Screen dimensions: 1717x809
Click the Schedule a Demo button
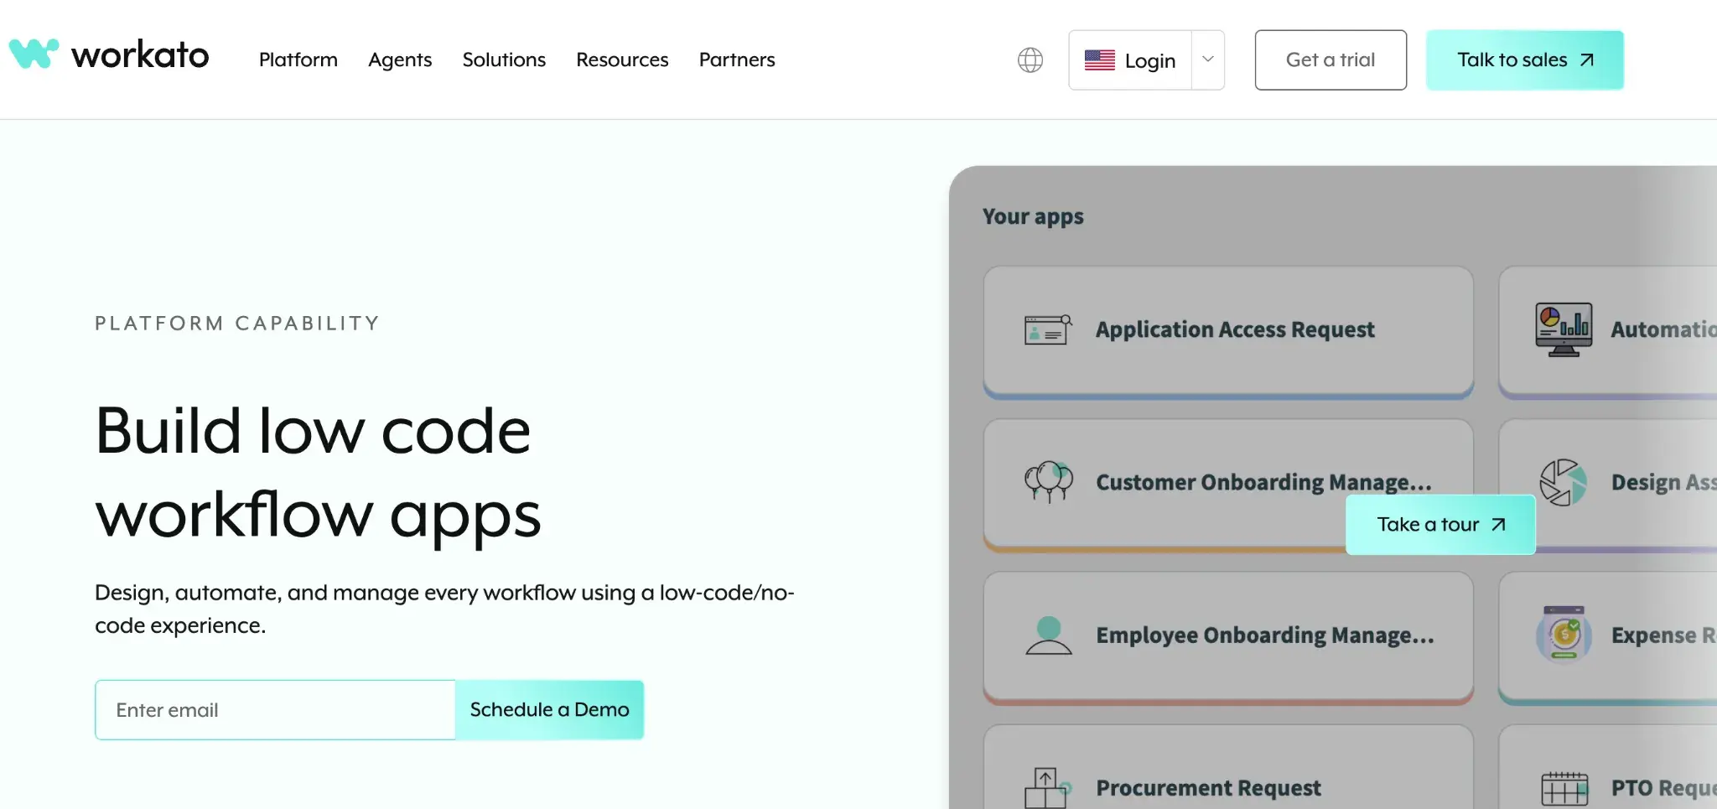click(549, 709)
